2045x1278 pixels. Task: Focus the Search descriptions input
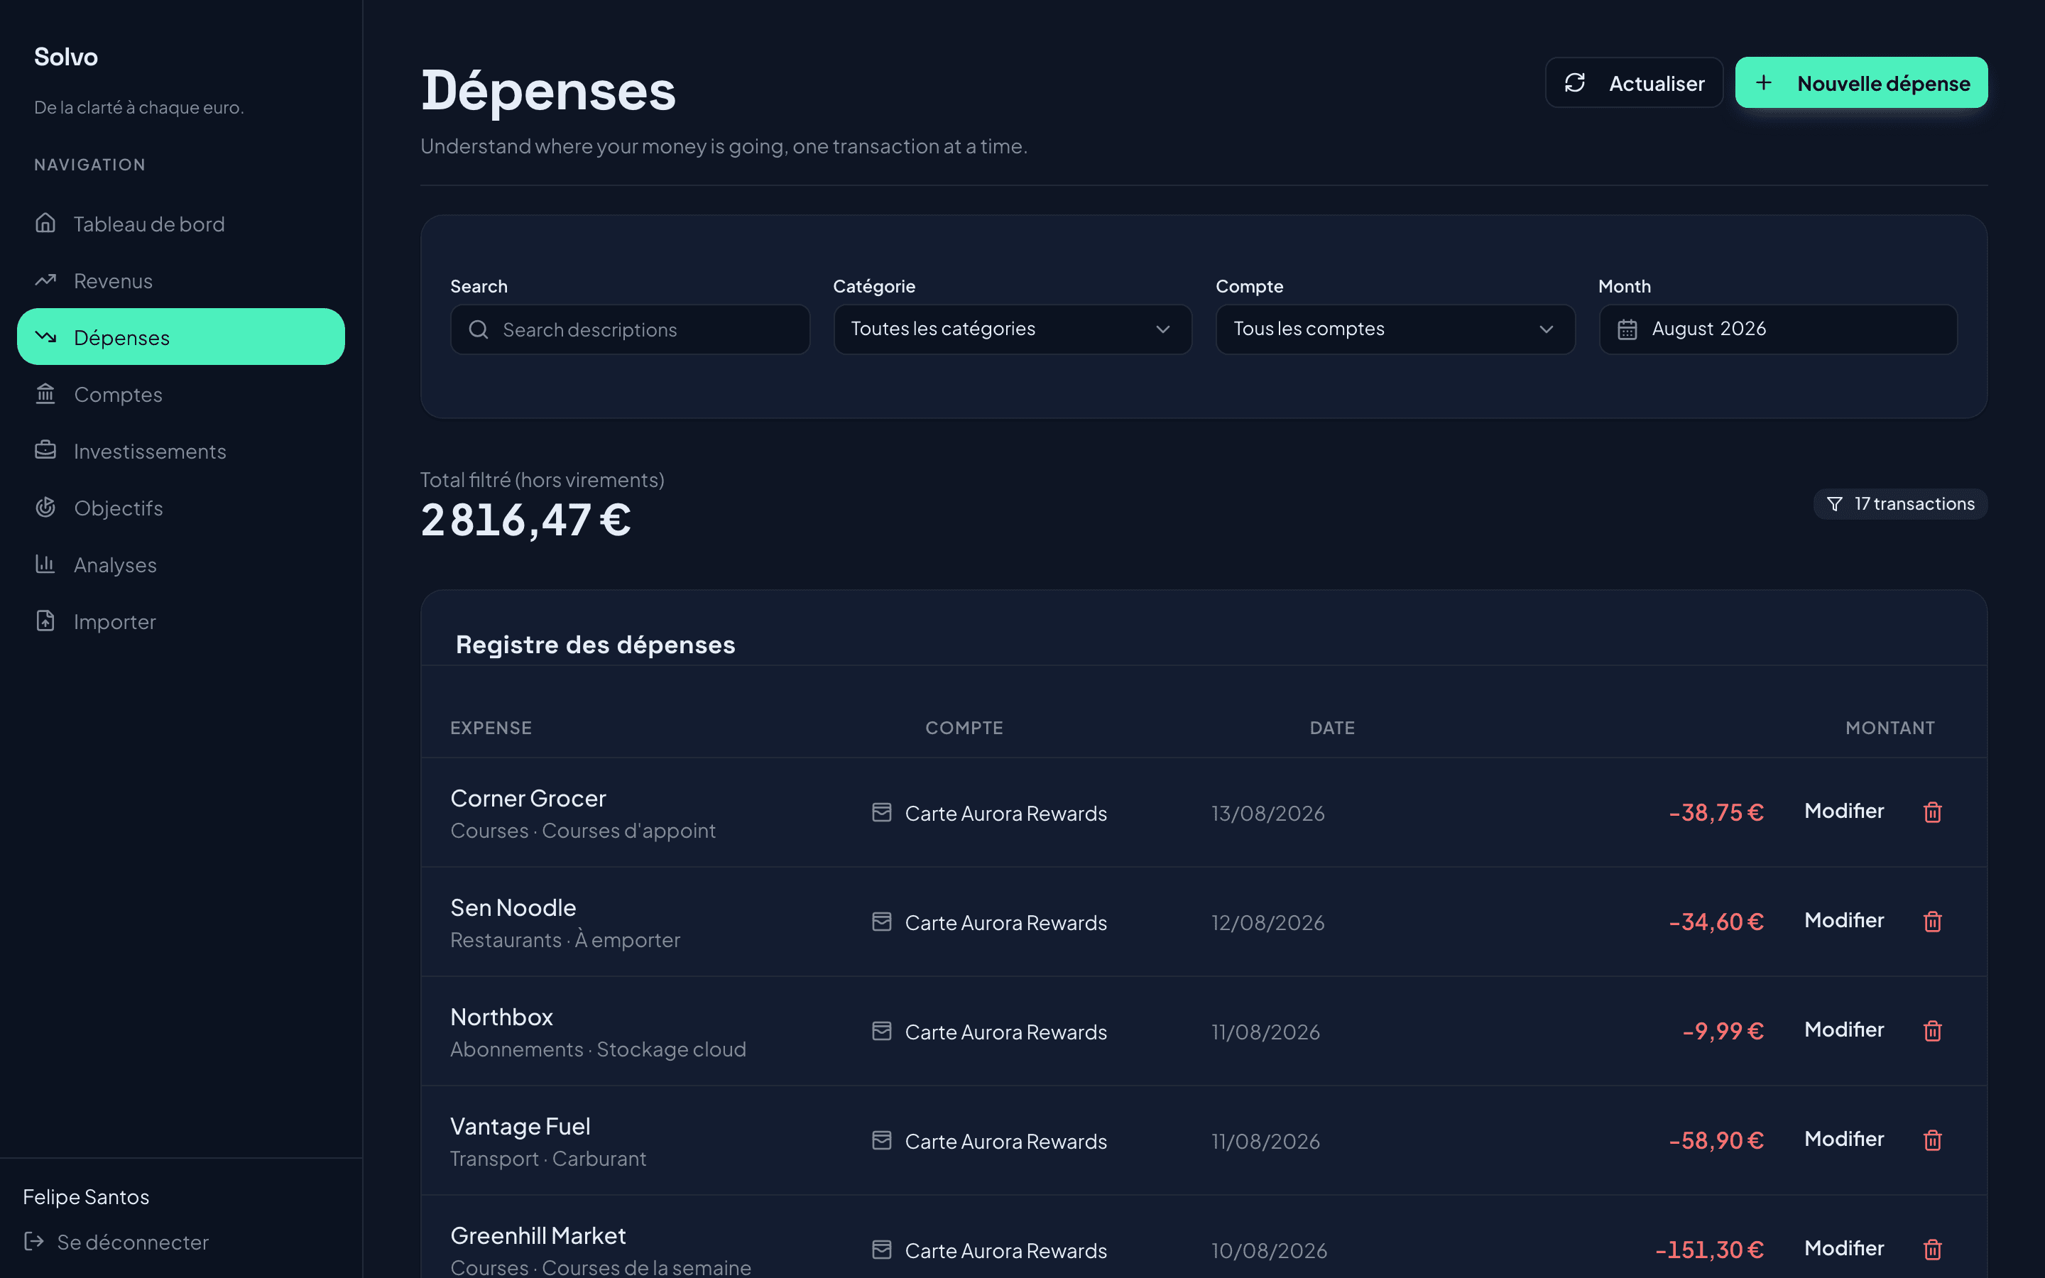(630, 329)
